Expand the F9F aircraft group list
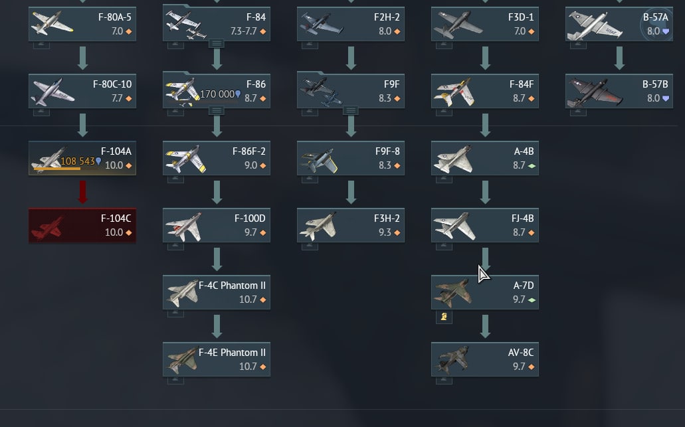Screen dimensions: 685x427 tap(350, 110)
